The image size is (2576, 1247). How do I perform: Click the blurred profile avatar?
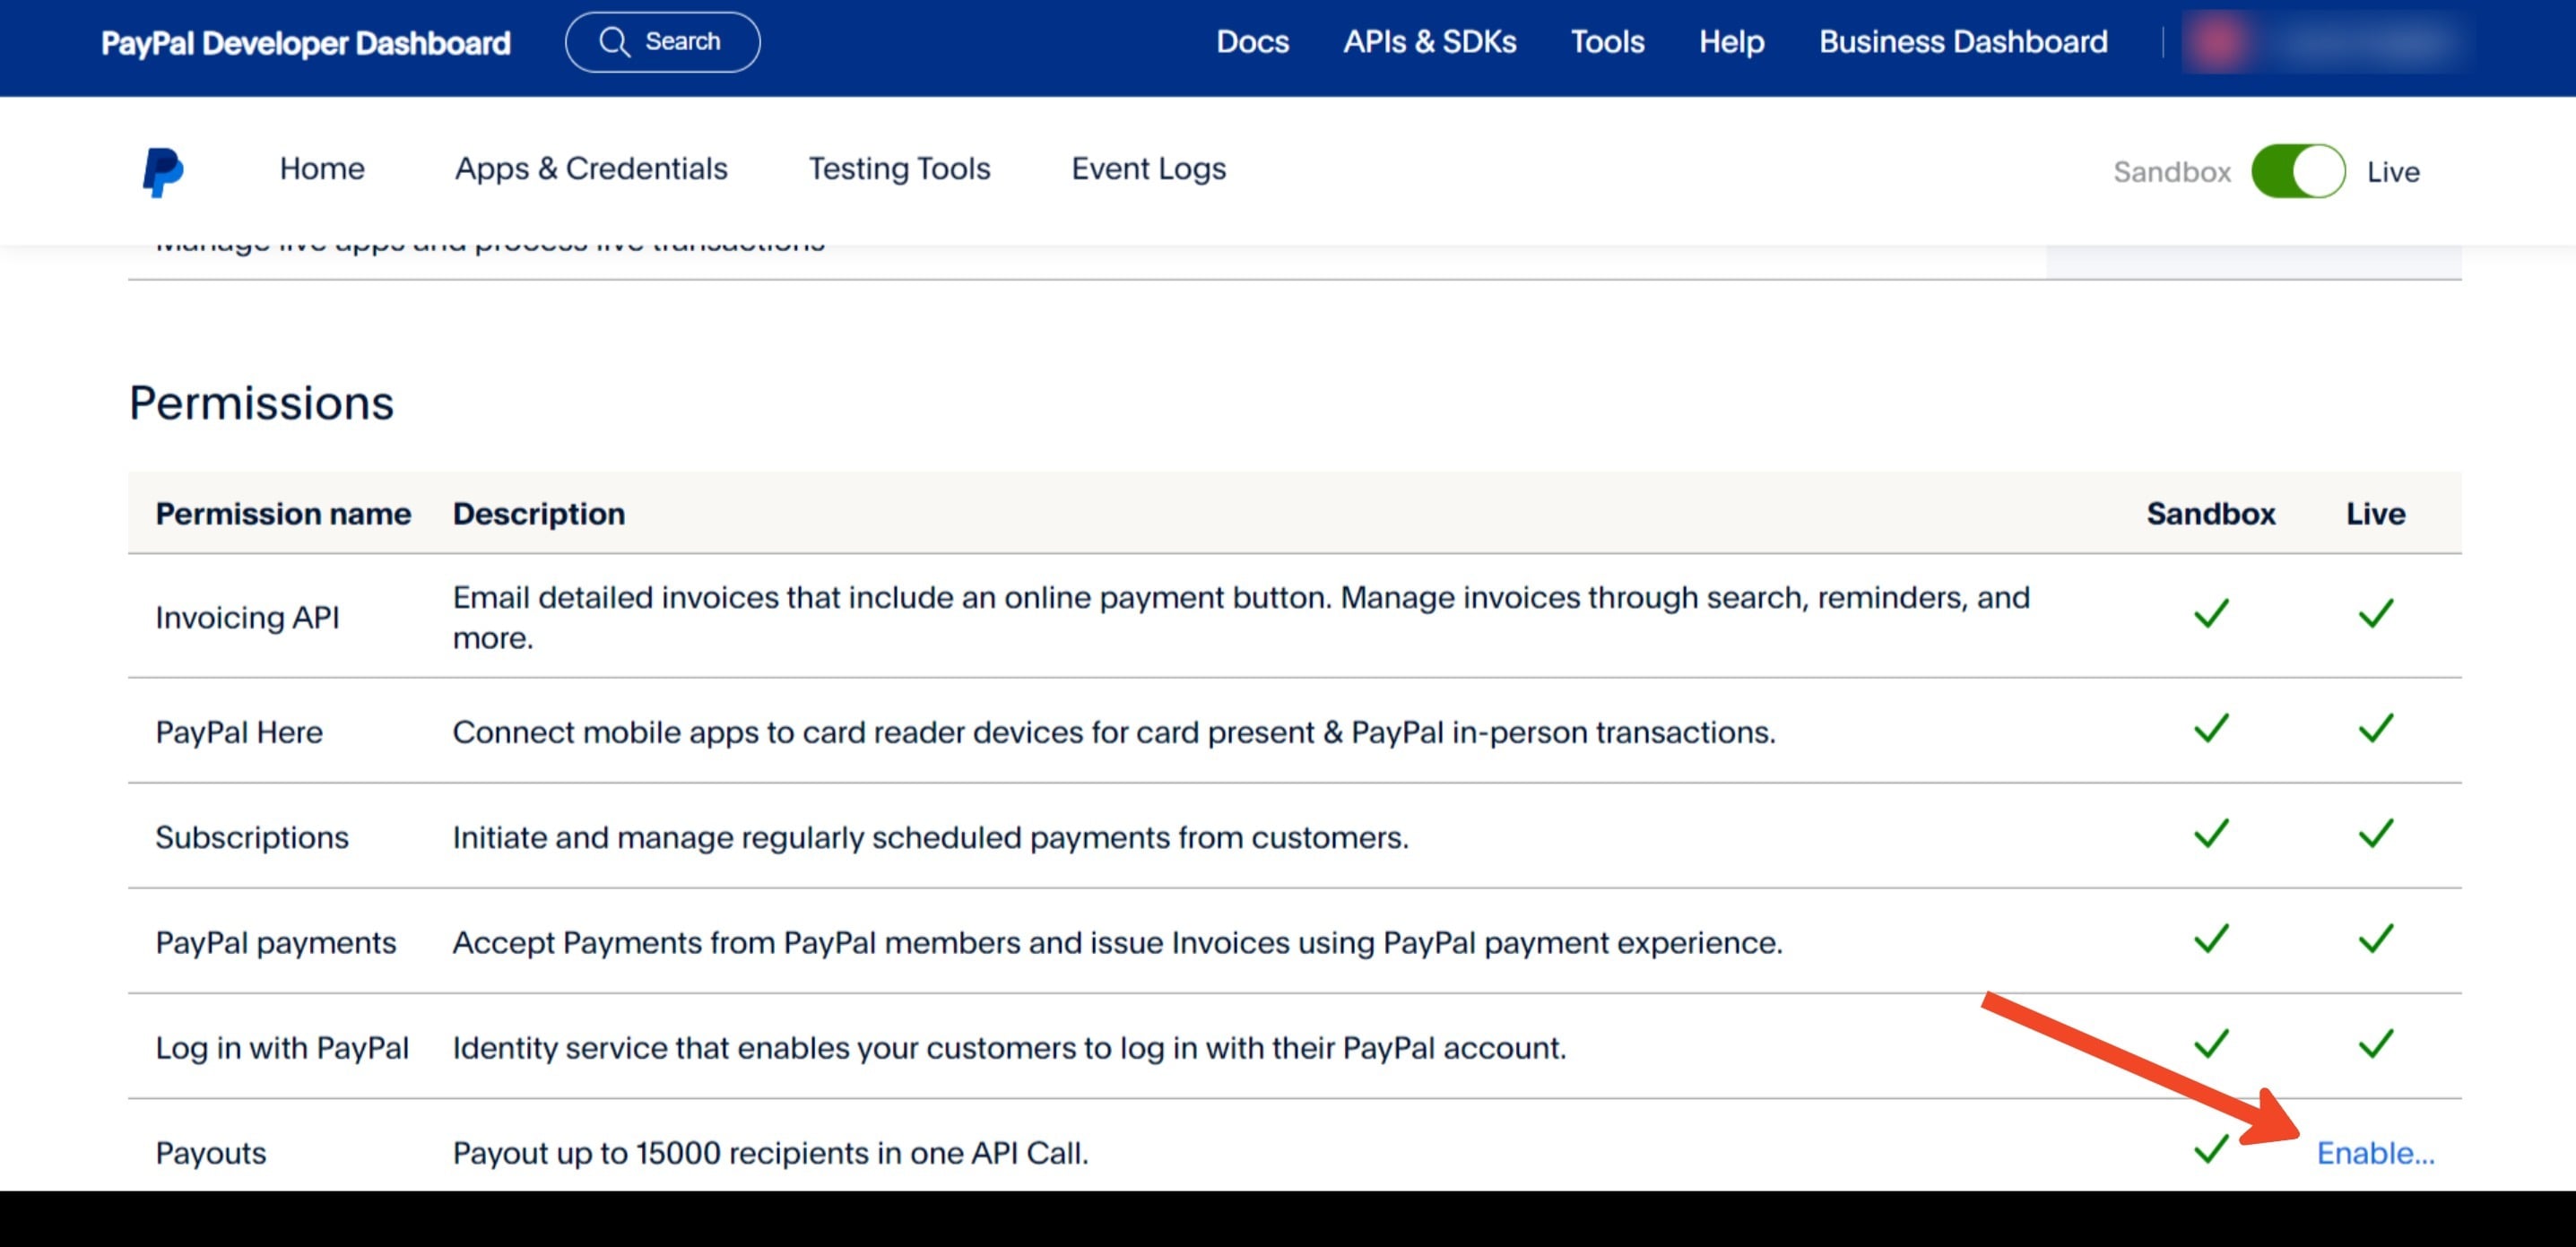[x=2218, y=42]
